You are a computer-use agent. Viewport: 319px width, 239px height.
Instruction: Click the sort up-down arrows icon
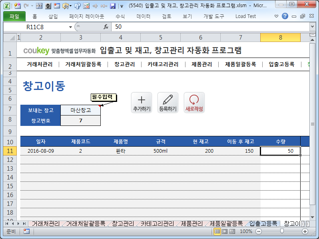click(48, 6)
